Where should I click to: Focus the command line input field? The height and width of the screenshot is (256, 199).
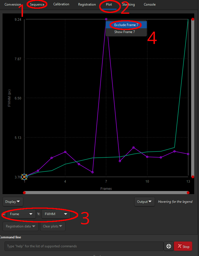pyautogui.click(x=84, y=246)
